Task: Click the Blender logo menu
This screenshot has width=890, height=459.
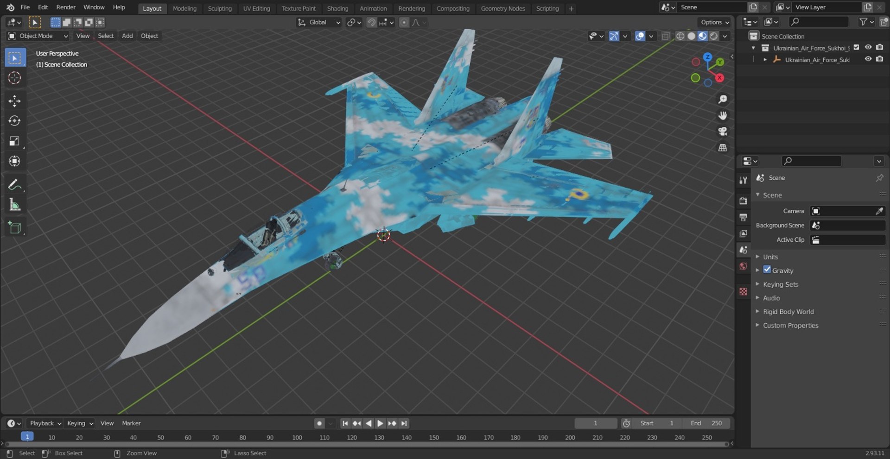Action: coord(10,7)
